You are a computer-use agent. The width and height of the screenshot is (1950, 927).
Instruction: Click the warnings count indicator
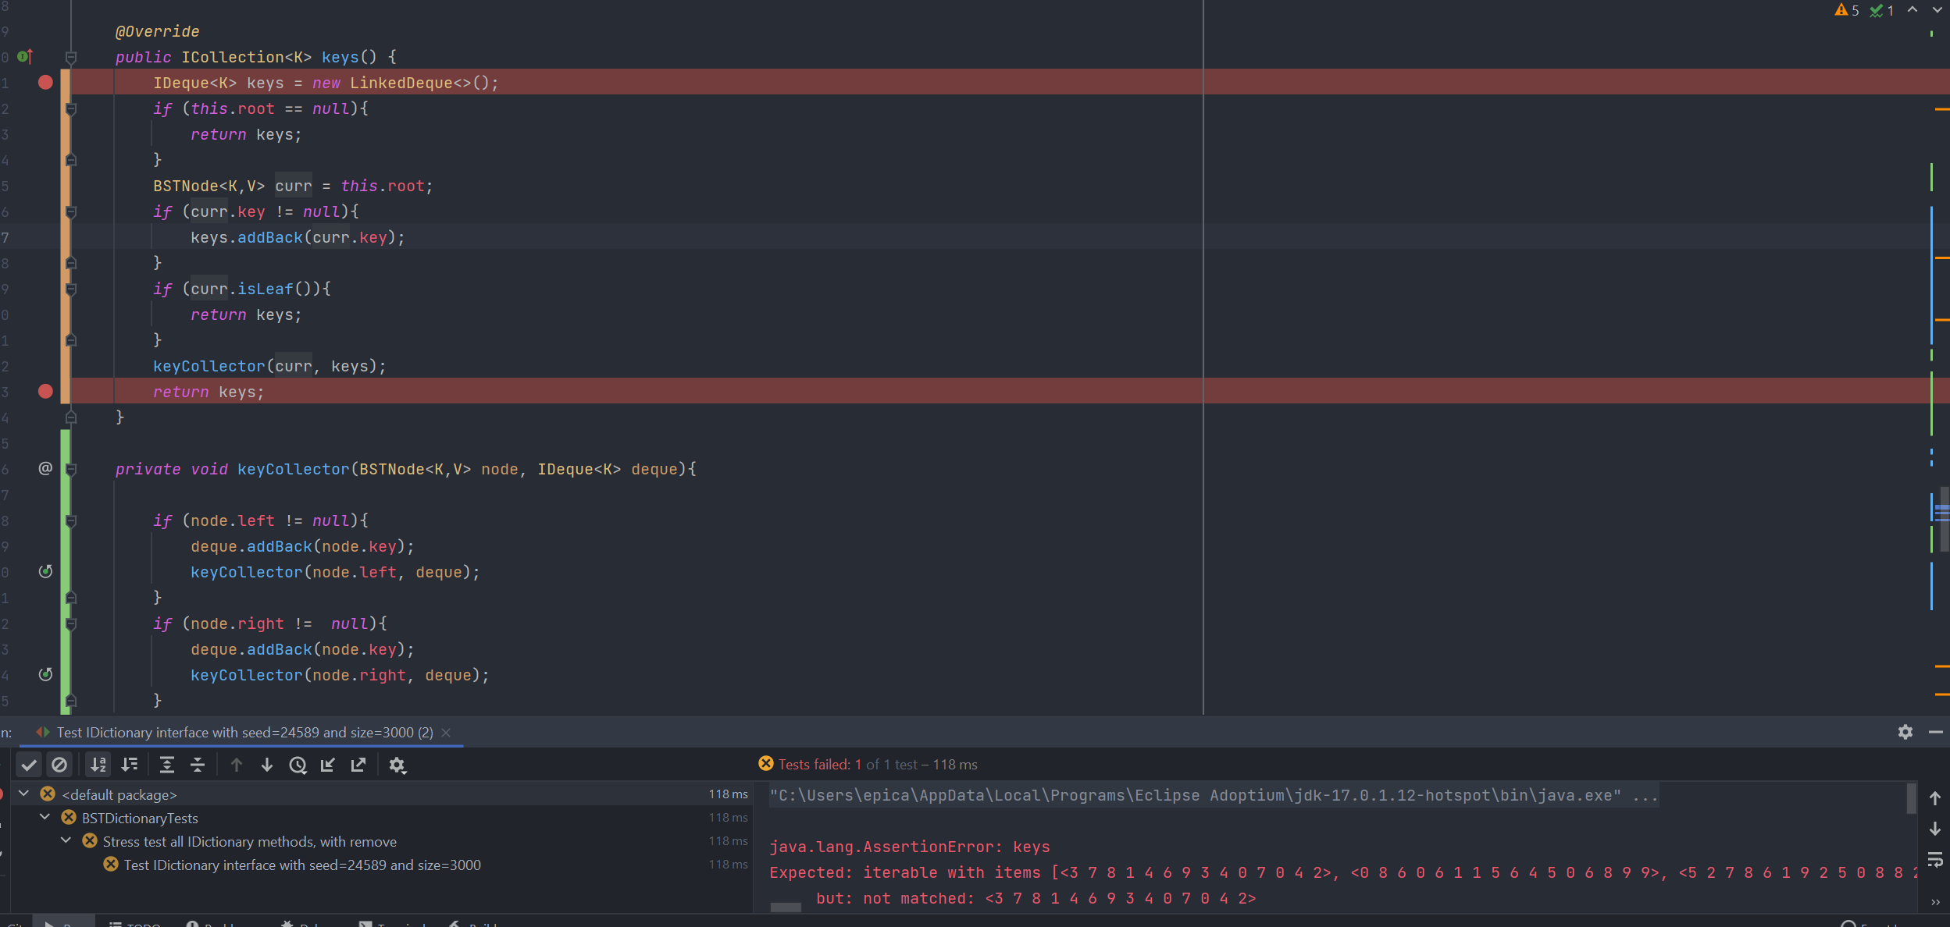[1847, 10]
